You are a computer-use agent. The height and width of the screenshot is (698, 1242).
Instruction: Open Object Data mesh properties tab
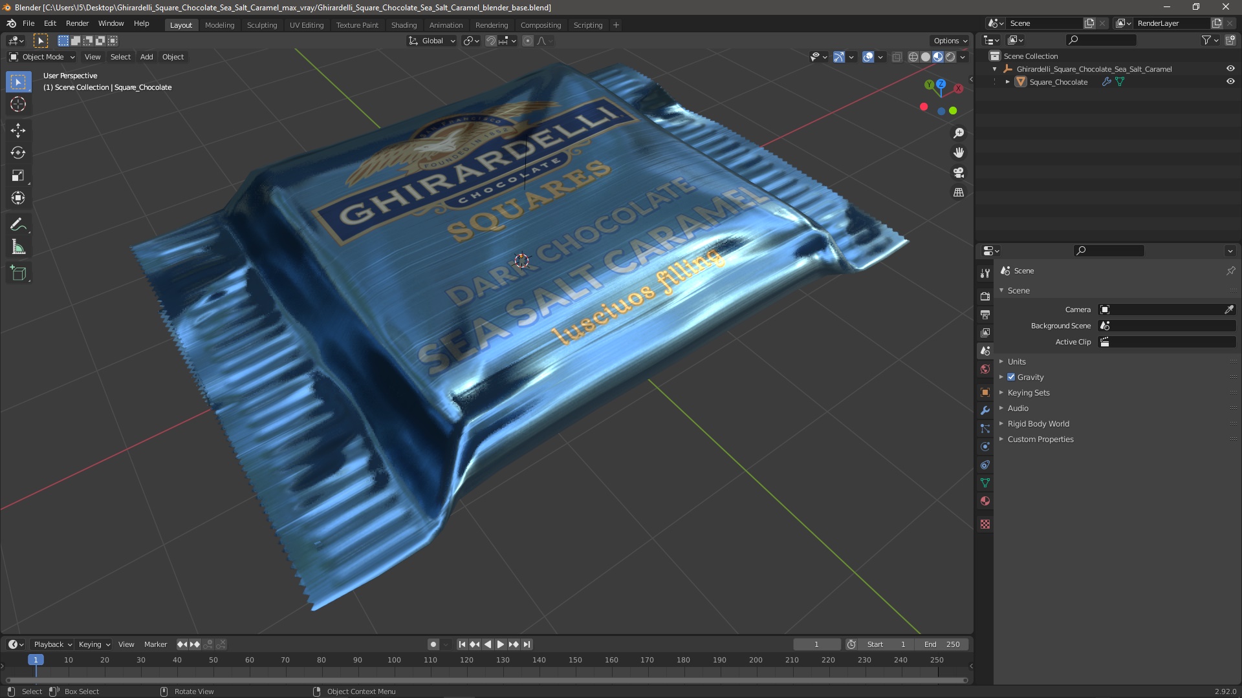point(985,483)
